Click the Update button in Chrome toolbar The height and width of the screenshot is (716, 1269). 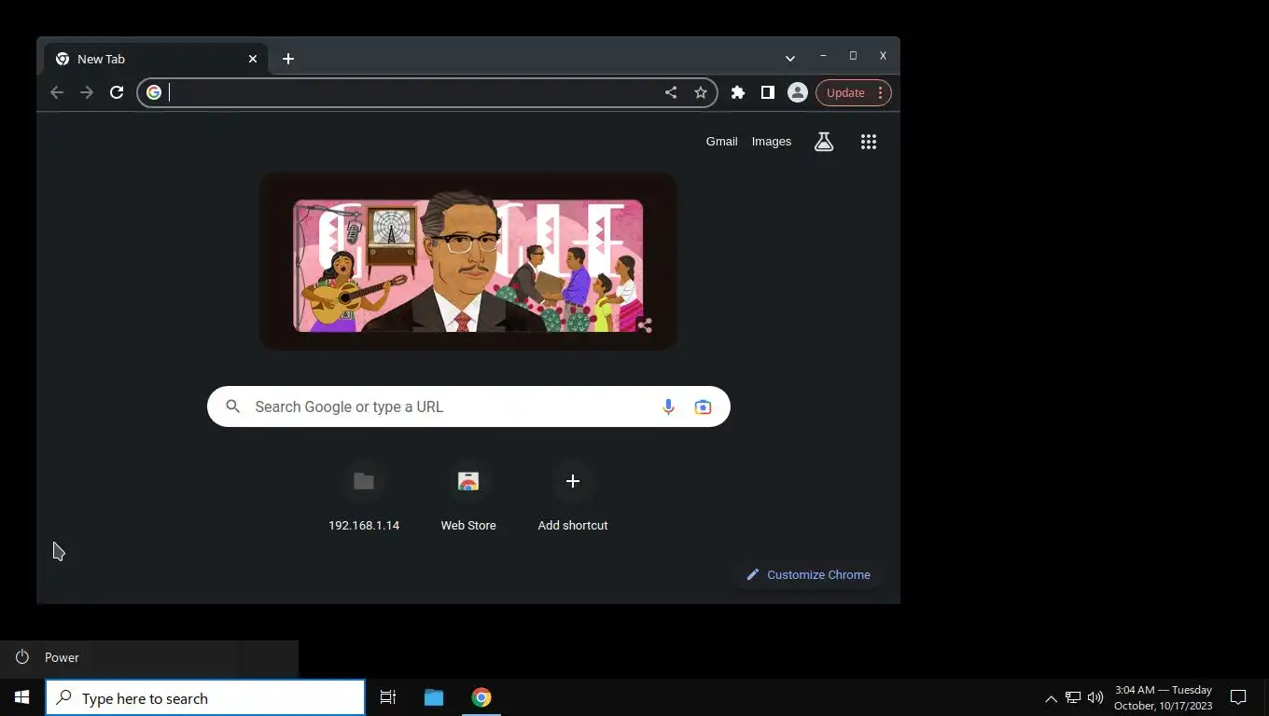point(845,92)
